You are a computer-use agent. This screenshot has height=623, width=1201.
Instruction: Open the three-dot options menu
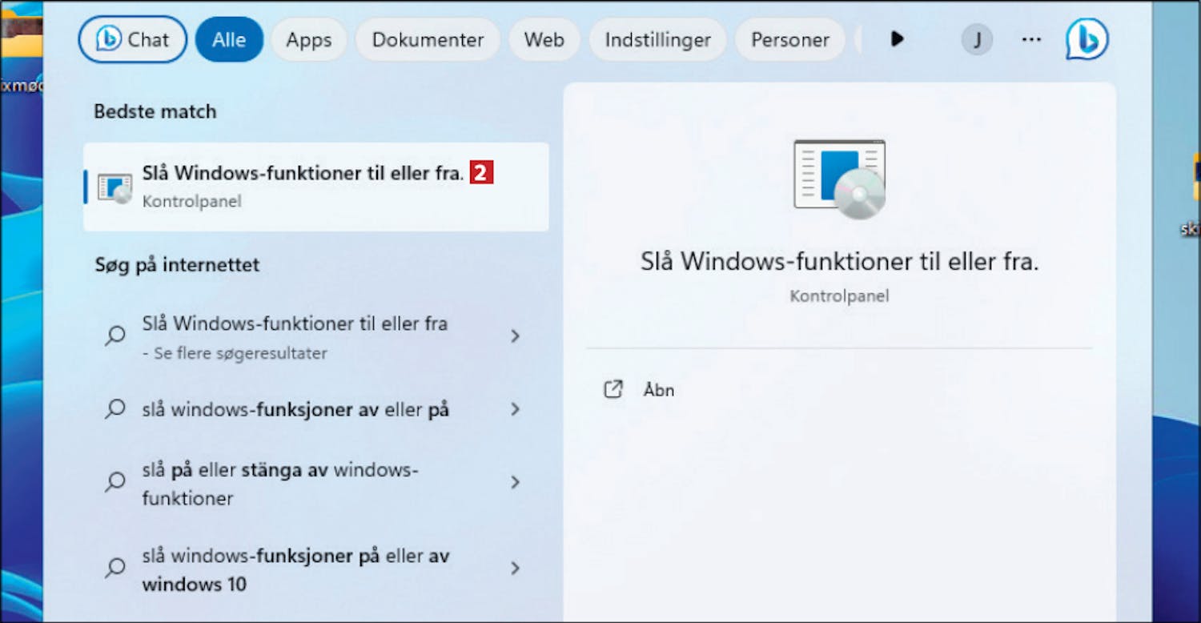tap(1031, 38)
